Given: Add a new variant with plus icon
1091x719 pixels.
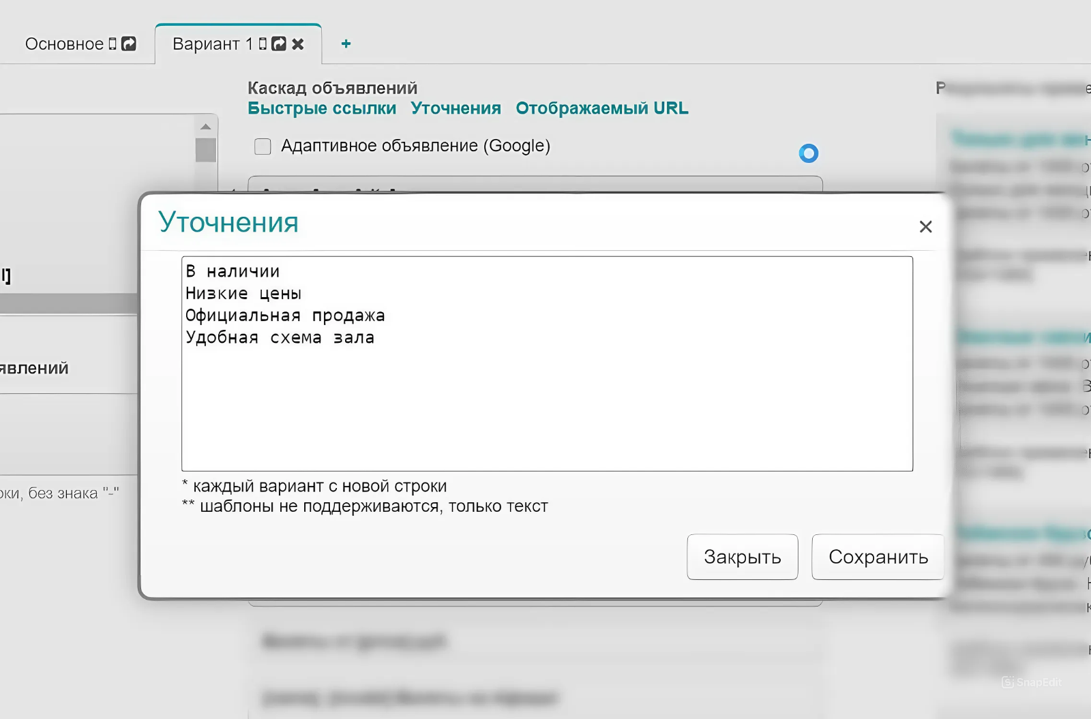Looking at the screenshot, I should (346, 44).
